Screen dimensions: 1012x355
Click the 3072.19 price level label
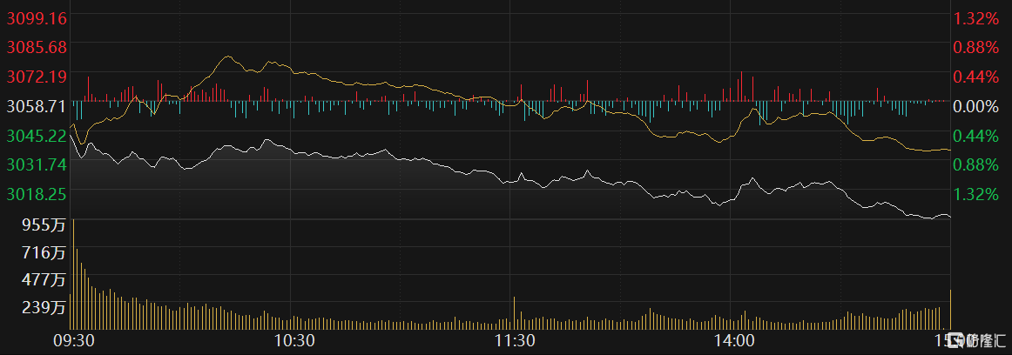36,77
